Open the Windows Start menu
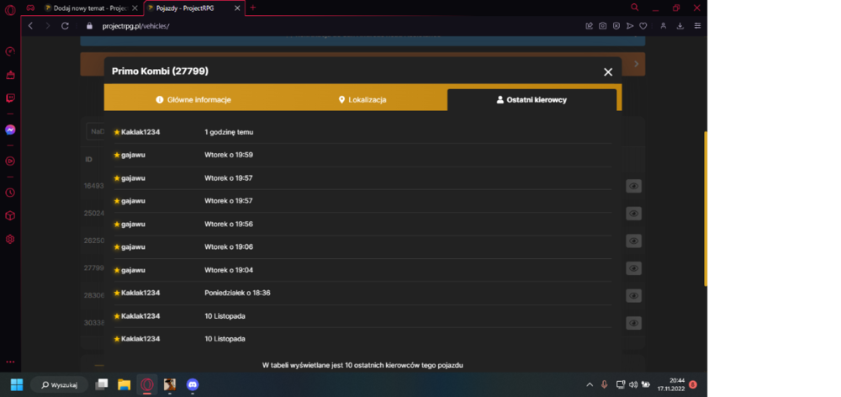 coord(17,384)
